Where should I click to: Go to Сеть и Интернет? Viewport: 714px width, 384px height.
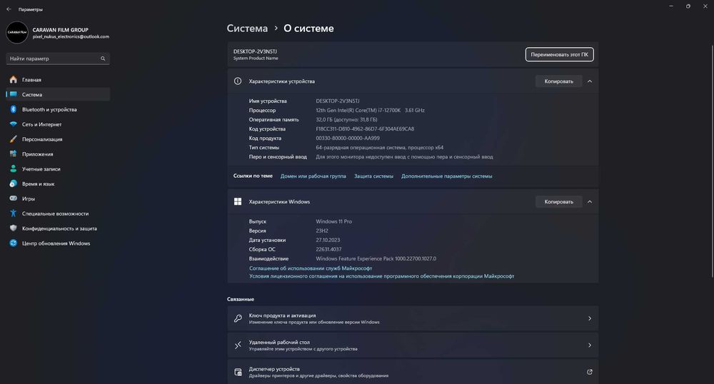click(58, 124)
